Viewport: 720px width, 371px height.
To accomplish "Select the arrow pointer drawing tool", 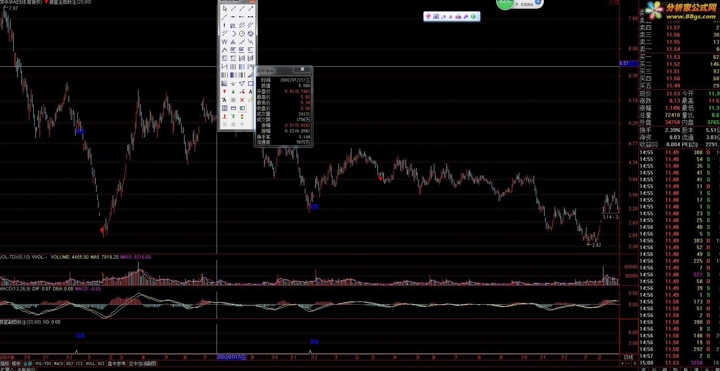I will (x=225, y=9).
